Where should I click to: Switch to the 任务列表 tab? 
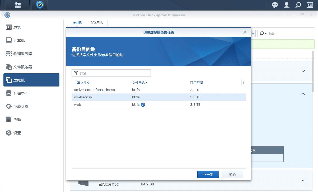pos(97,23)
